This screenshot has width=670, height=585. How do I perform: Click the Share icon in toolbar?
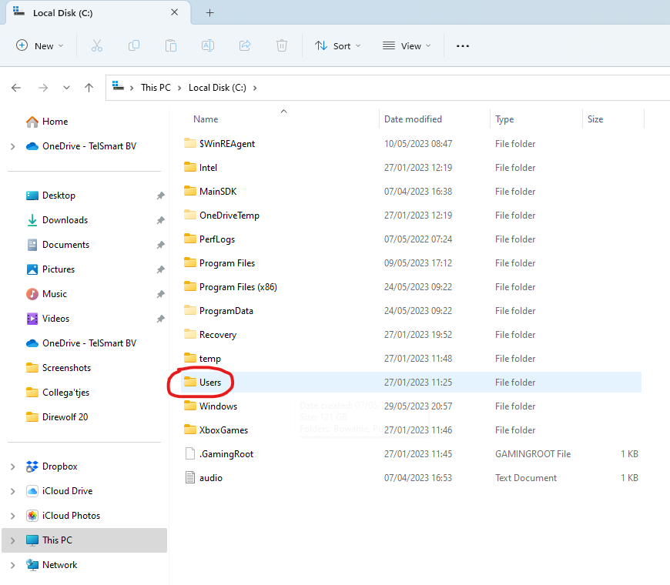click(x=245, y=46)
